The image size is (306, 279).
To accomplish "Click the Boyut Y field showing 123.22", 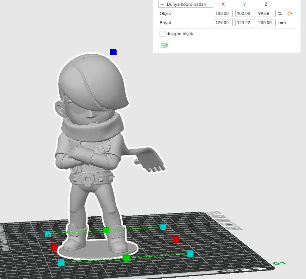I will coord(245,23).
